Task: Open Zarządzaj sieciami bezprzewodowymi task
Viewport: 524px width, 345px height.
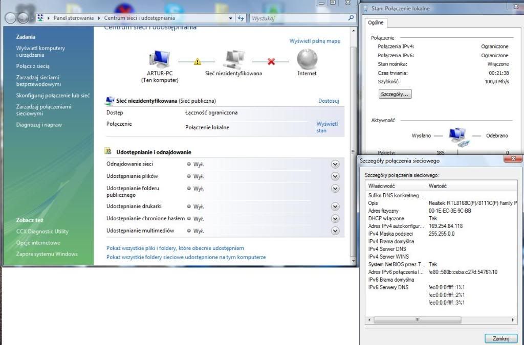Action: pyautogui.click(x=38, y=81)
